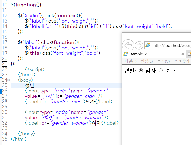
Task: Click the <body> opening tag
Action: click(25, 80)
